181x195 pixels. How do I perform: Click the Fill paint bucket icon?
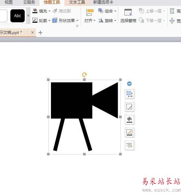click(35, 11)
